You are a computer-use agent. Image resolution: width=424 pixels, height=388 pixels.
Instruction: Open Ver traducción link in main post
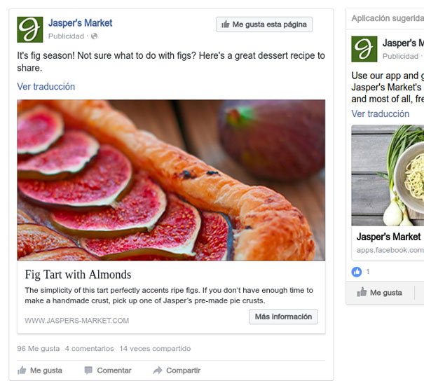pos(46,87)
